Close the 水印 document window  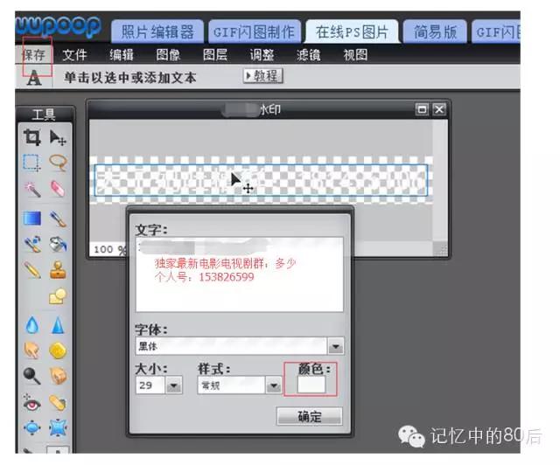click(x=439, y=109)
